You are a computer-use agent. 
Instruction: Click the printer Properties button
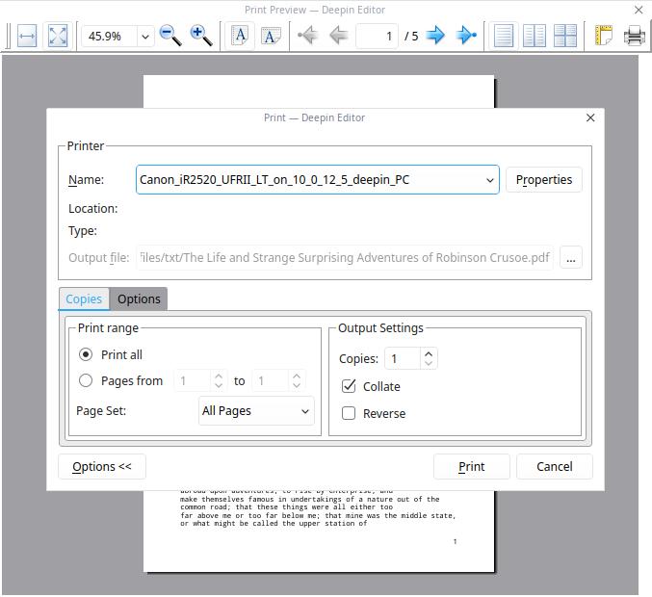[x=543, y=180]
